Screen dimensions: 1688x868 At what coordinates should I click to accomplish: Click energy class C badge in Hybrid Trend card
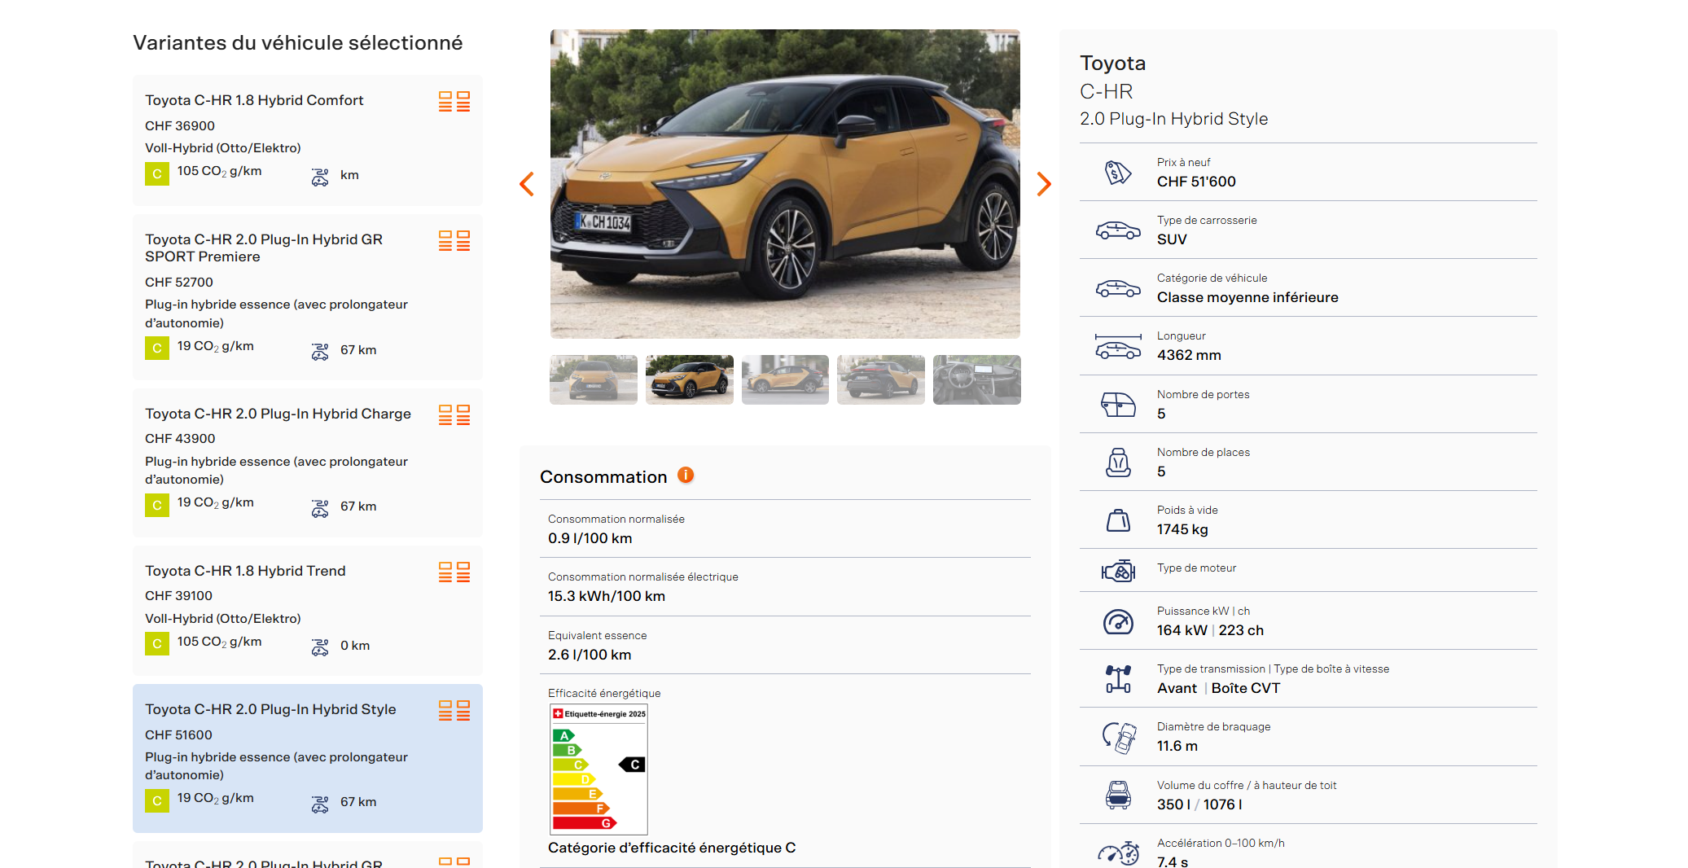click(x=157, y=644)
